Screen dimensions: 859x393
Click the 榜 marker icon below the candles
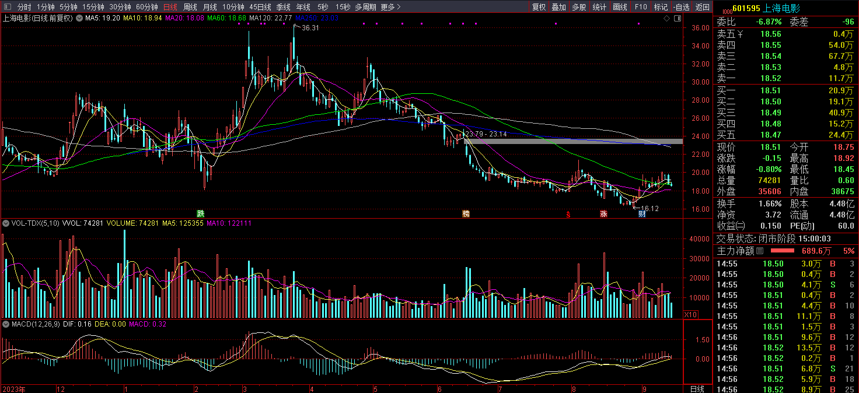pos(466,213)
